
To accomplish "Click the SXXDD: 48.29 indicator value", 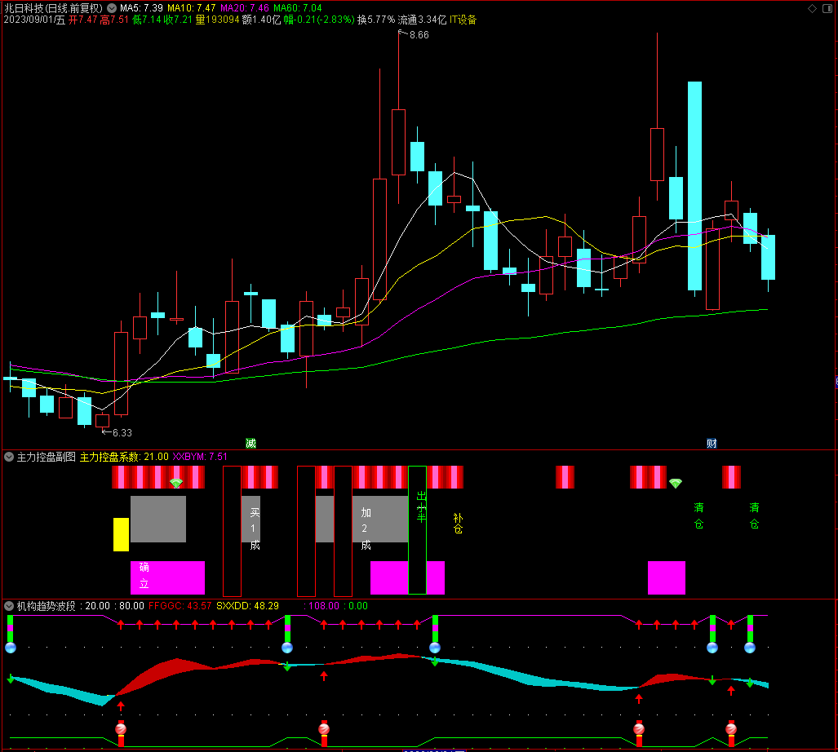I will coord(247,606).
